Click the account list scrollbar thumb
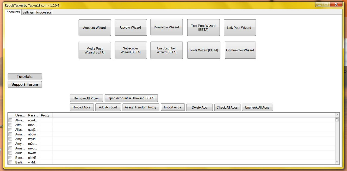 [337, 119]
